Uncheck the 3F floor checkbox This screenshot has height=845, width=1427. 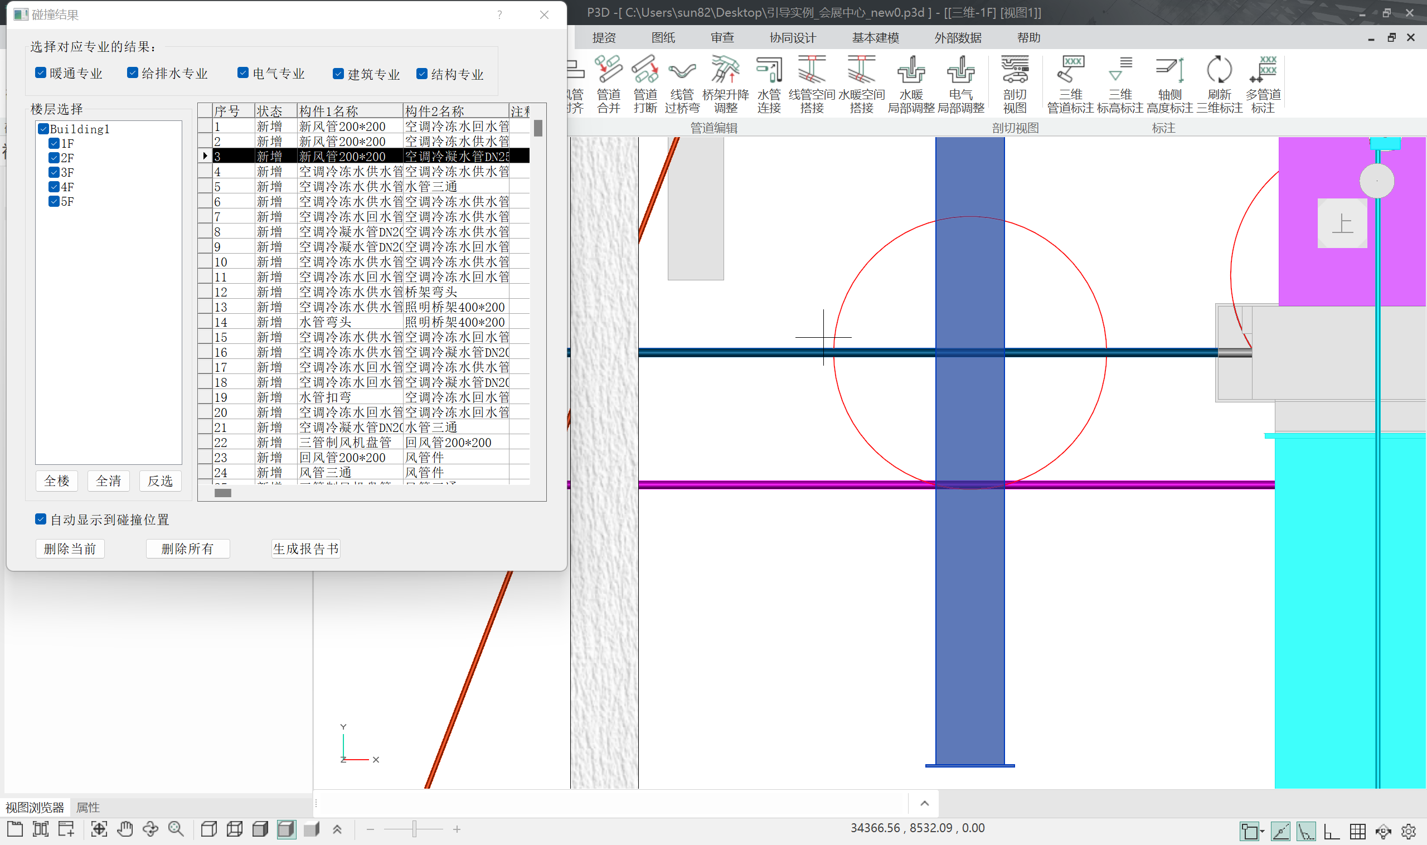(x=54, y=172)
